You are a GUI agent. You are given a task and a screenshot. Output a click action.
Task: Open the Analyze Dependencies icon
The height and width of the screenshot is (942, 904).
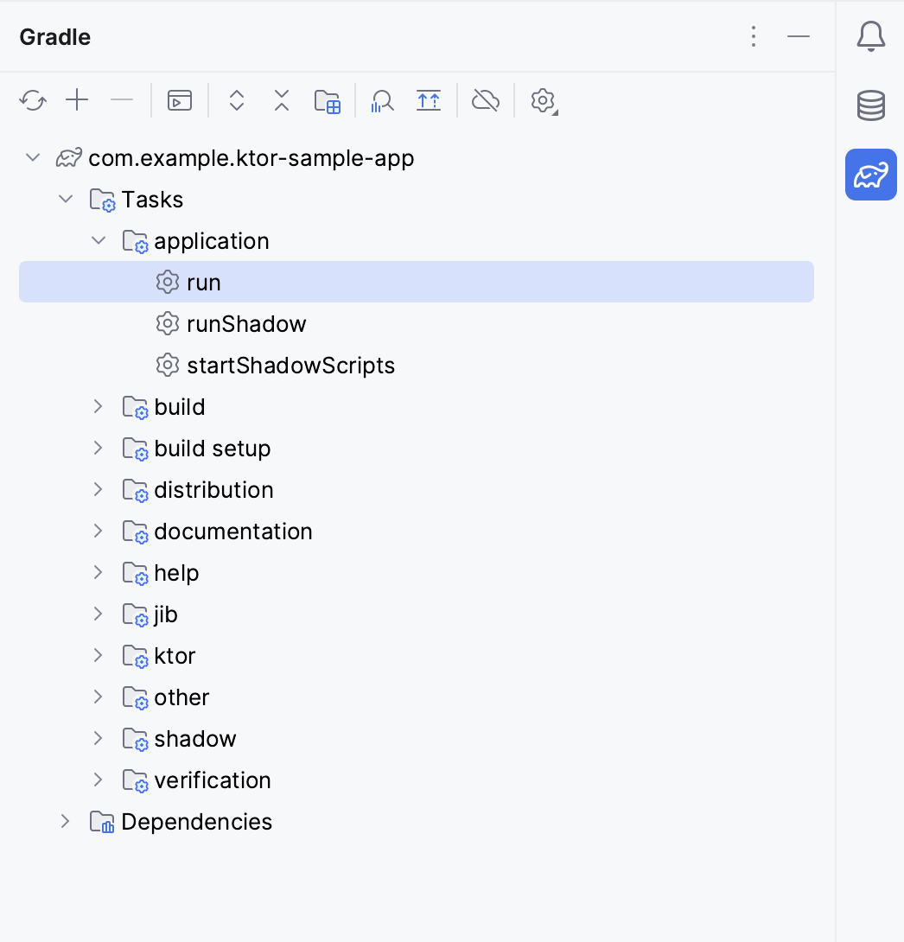pyautogui.click(x=382, y=101)
